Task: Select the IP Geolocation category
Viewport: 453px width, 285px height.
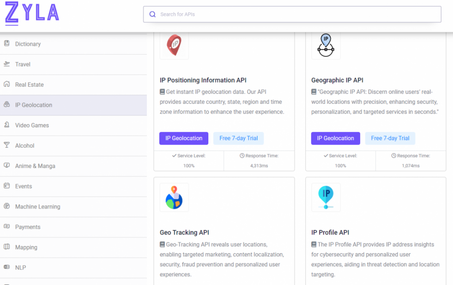Action: point(73,105)
